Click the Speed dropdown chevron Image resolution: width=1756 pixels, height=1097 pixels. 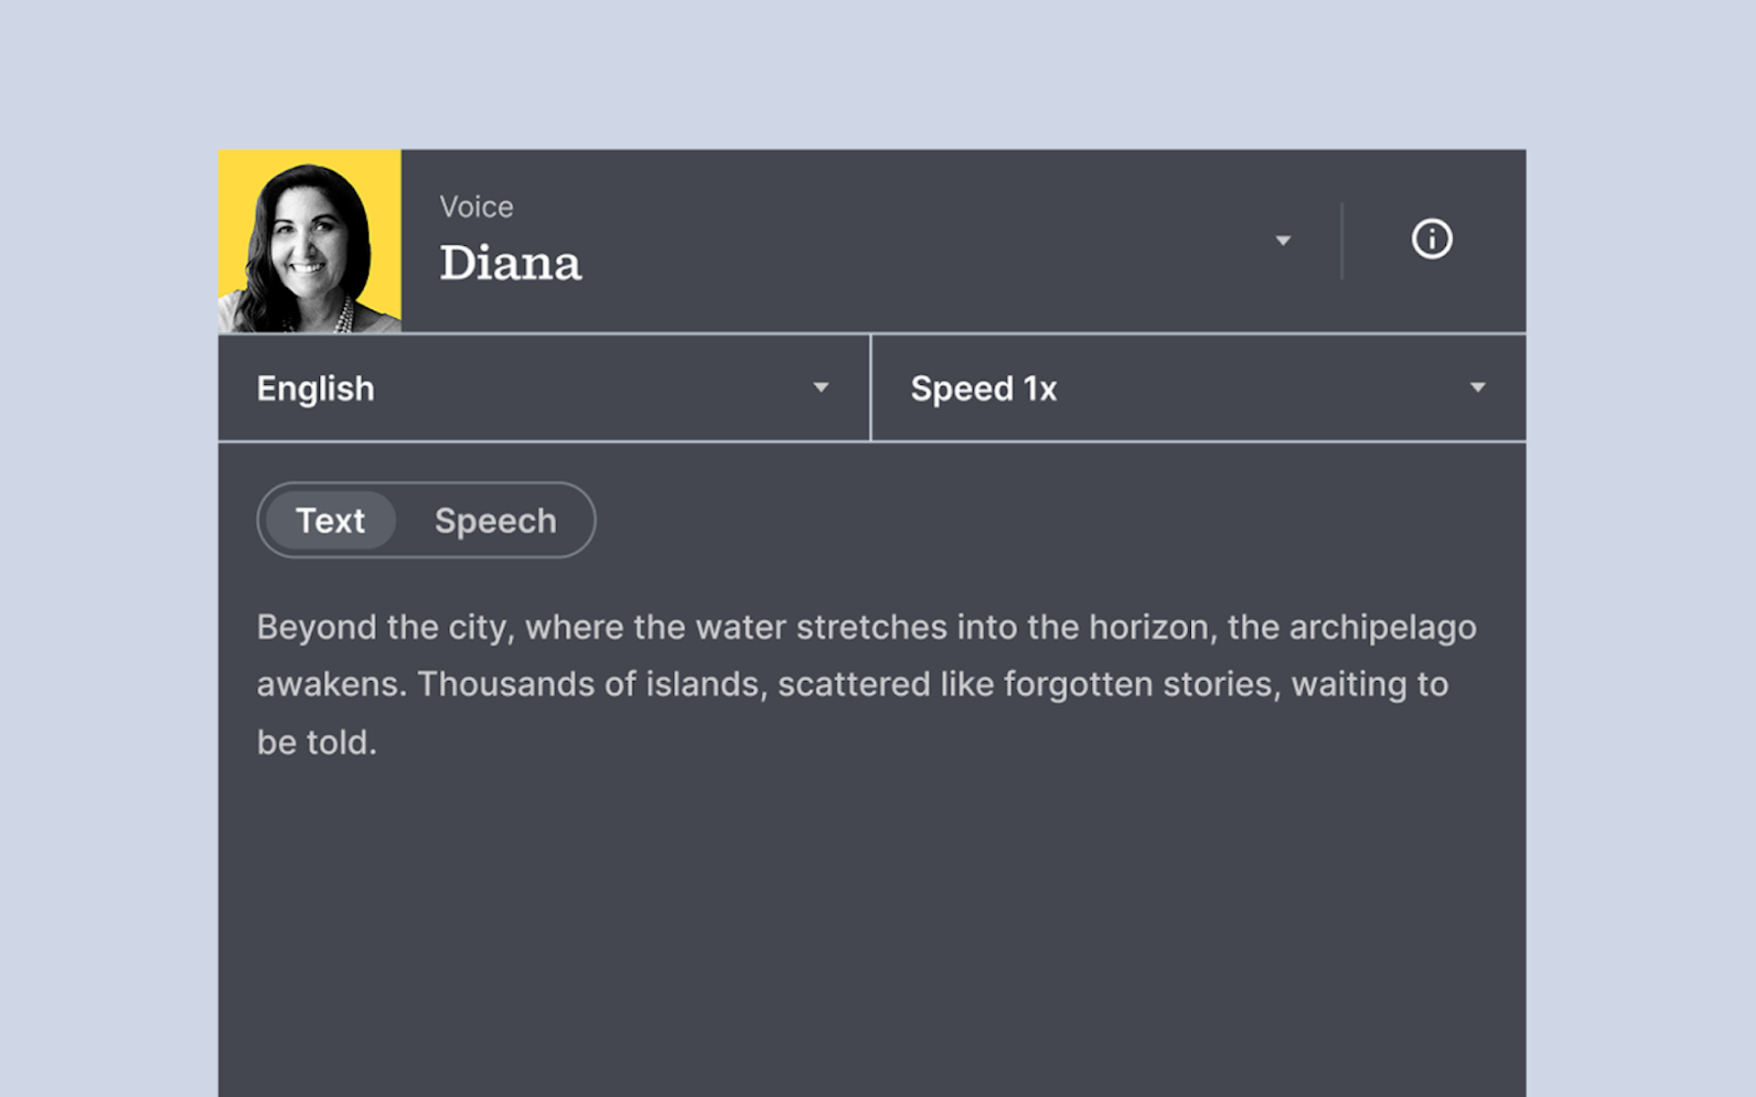(1479, 387)
